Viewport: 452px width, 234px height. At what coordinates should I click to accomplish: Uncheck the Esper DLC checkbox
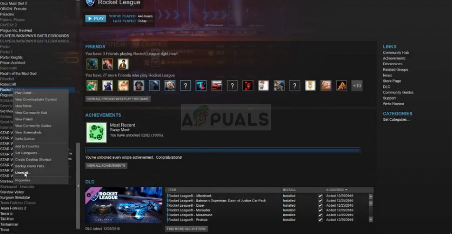320,205
